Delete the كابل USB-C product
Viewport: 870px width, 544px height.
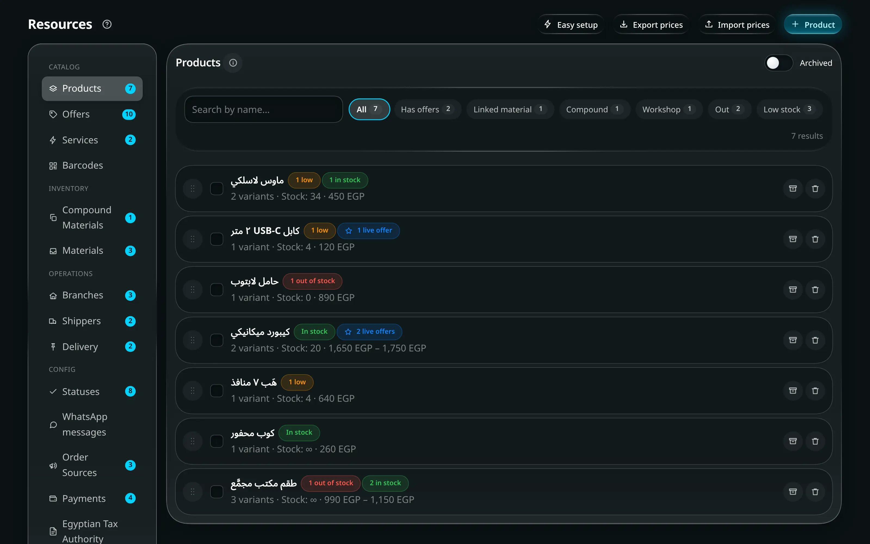(815, 239)
